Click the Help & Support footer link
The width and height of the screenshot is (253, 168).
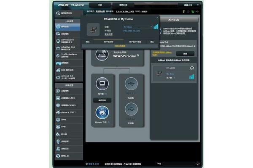point(94,164)
